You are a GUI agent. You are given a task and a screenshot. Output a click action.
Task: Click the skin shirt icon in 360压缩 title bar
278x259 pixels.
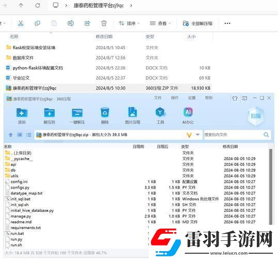coord(235,98)
